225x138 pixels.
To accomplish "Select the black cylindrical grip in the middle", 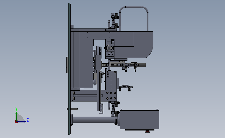I will (142, 65).
